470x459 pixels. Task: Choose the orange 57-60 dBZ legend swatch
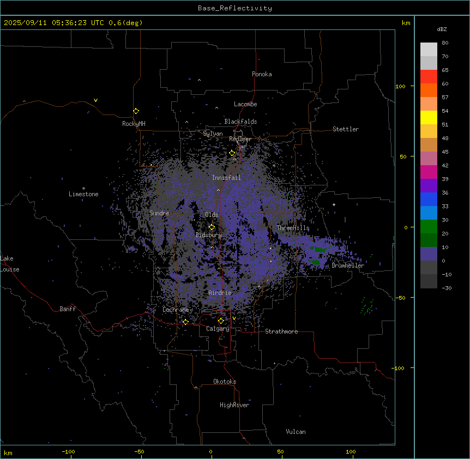tap(429, 90)
